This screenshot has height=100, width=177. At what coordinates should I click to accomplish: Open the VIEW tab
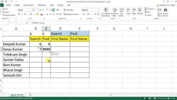[69, 5]
